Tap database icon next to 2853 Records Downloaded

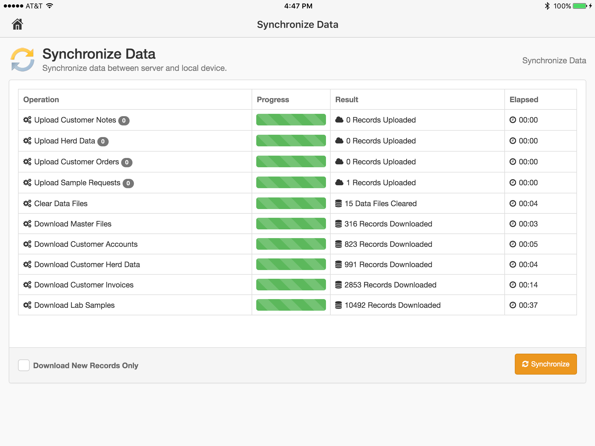(x=338, y=285)
